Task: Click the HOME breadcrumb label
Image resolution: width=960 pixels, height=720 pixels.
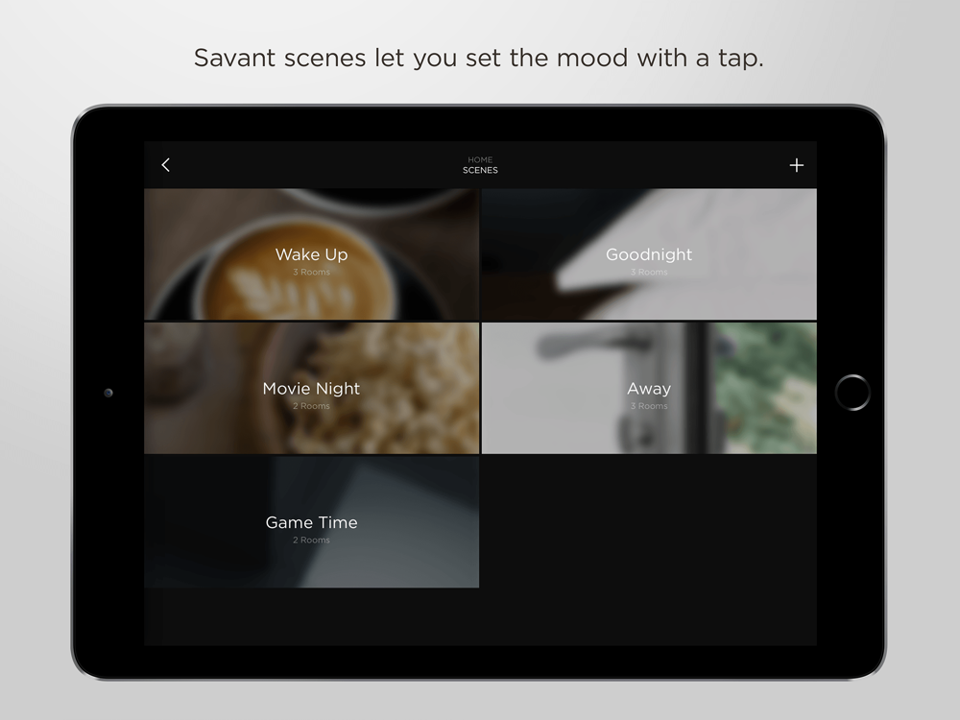Action: pos(480,159)
